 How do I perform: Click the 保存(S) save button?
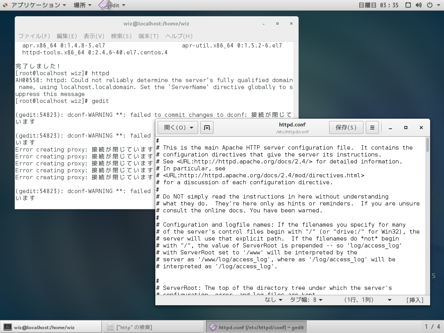pyautogui.click(x=346, y=128)
